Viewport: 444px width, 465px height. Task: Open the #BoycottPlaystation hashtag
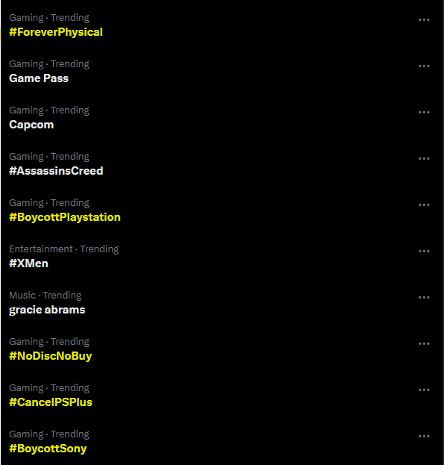click(65, 217)
